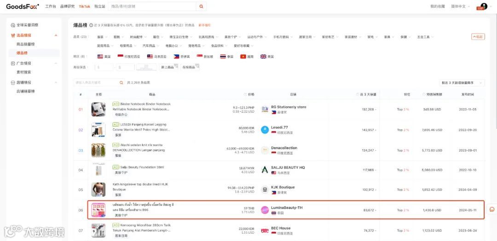Open the Salju Beauty Foundation 38ml product
497x241 pixels.
(x=142, y=167)
